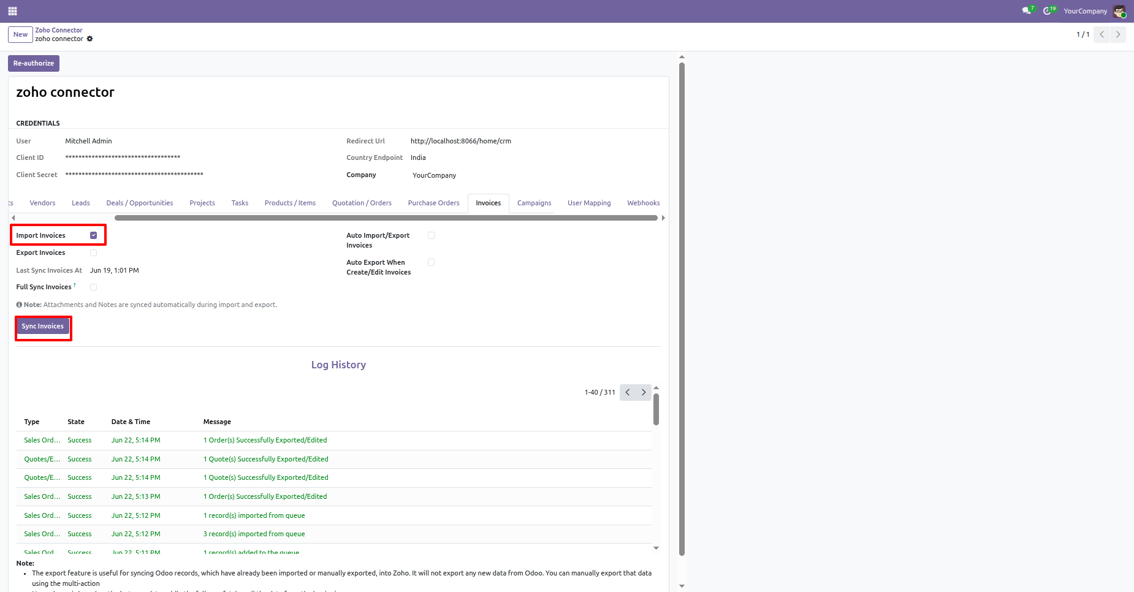Show previous page of Log History
The width and height of the screenshot is (1134, 592).
pos(628,392)
